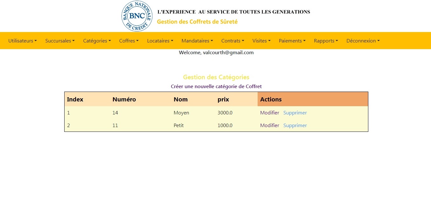Click the Actions column header
Screen dimensions: 431x200
(x=271, y=99)
